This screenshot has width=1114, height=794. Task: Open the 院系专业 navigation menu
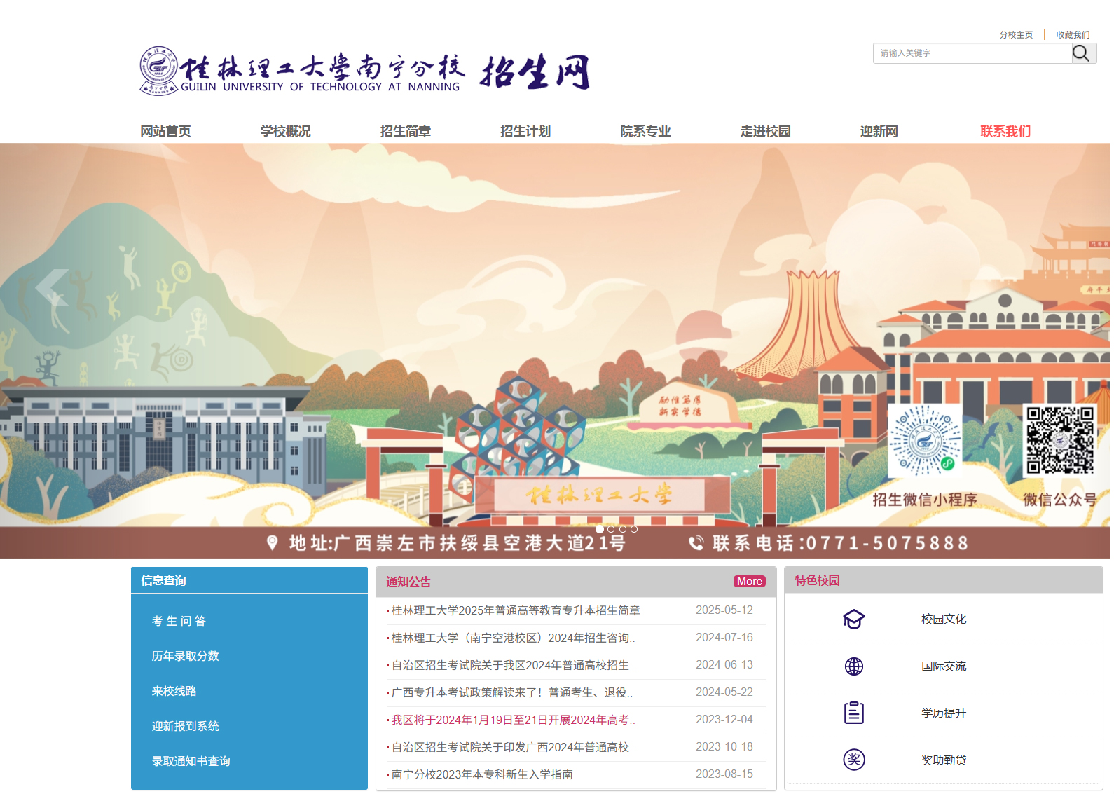[x=645, y=131]
